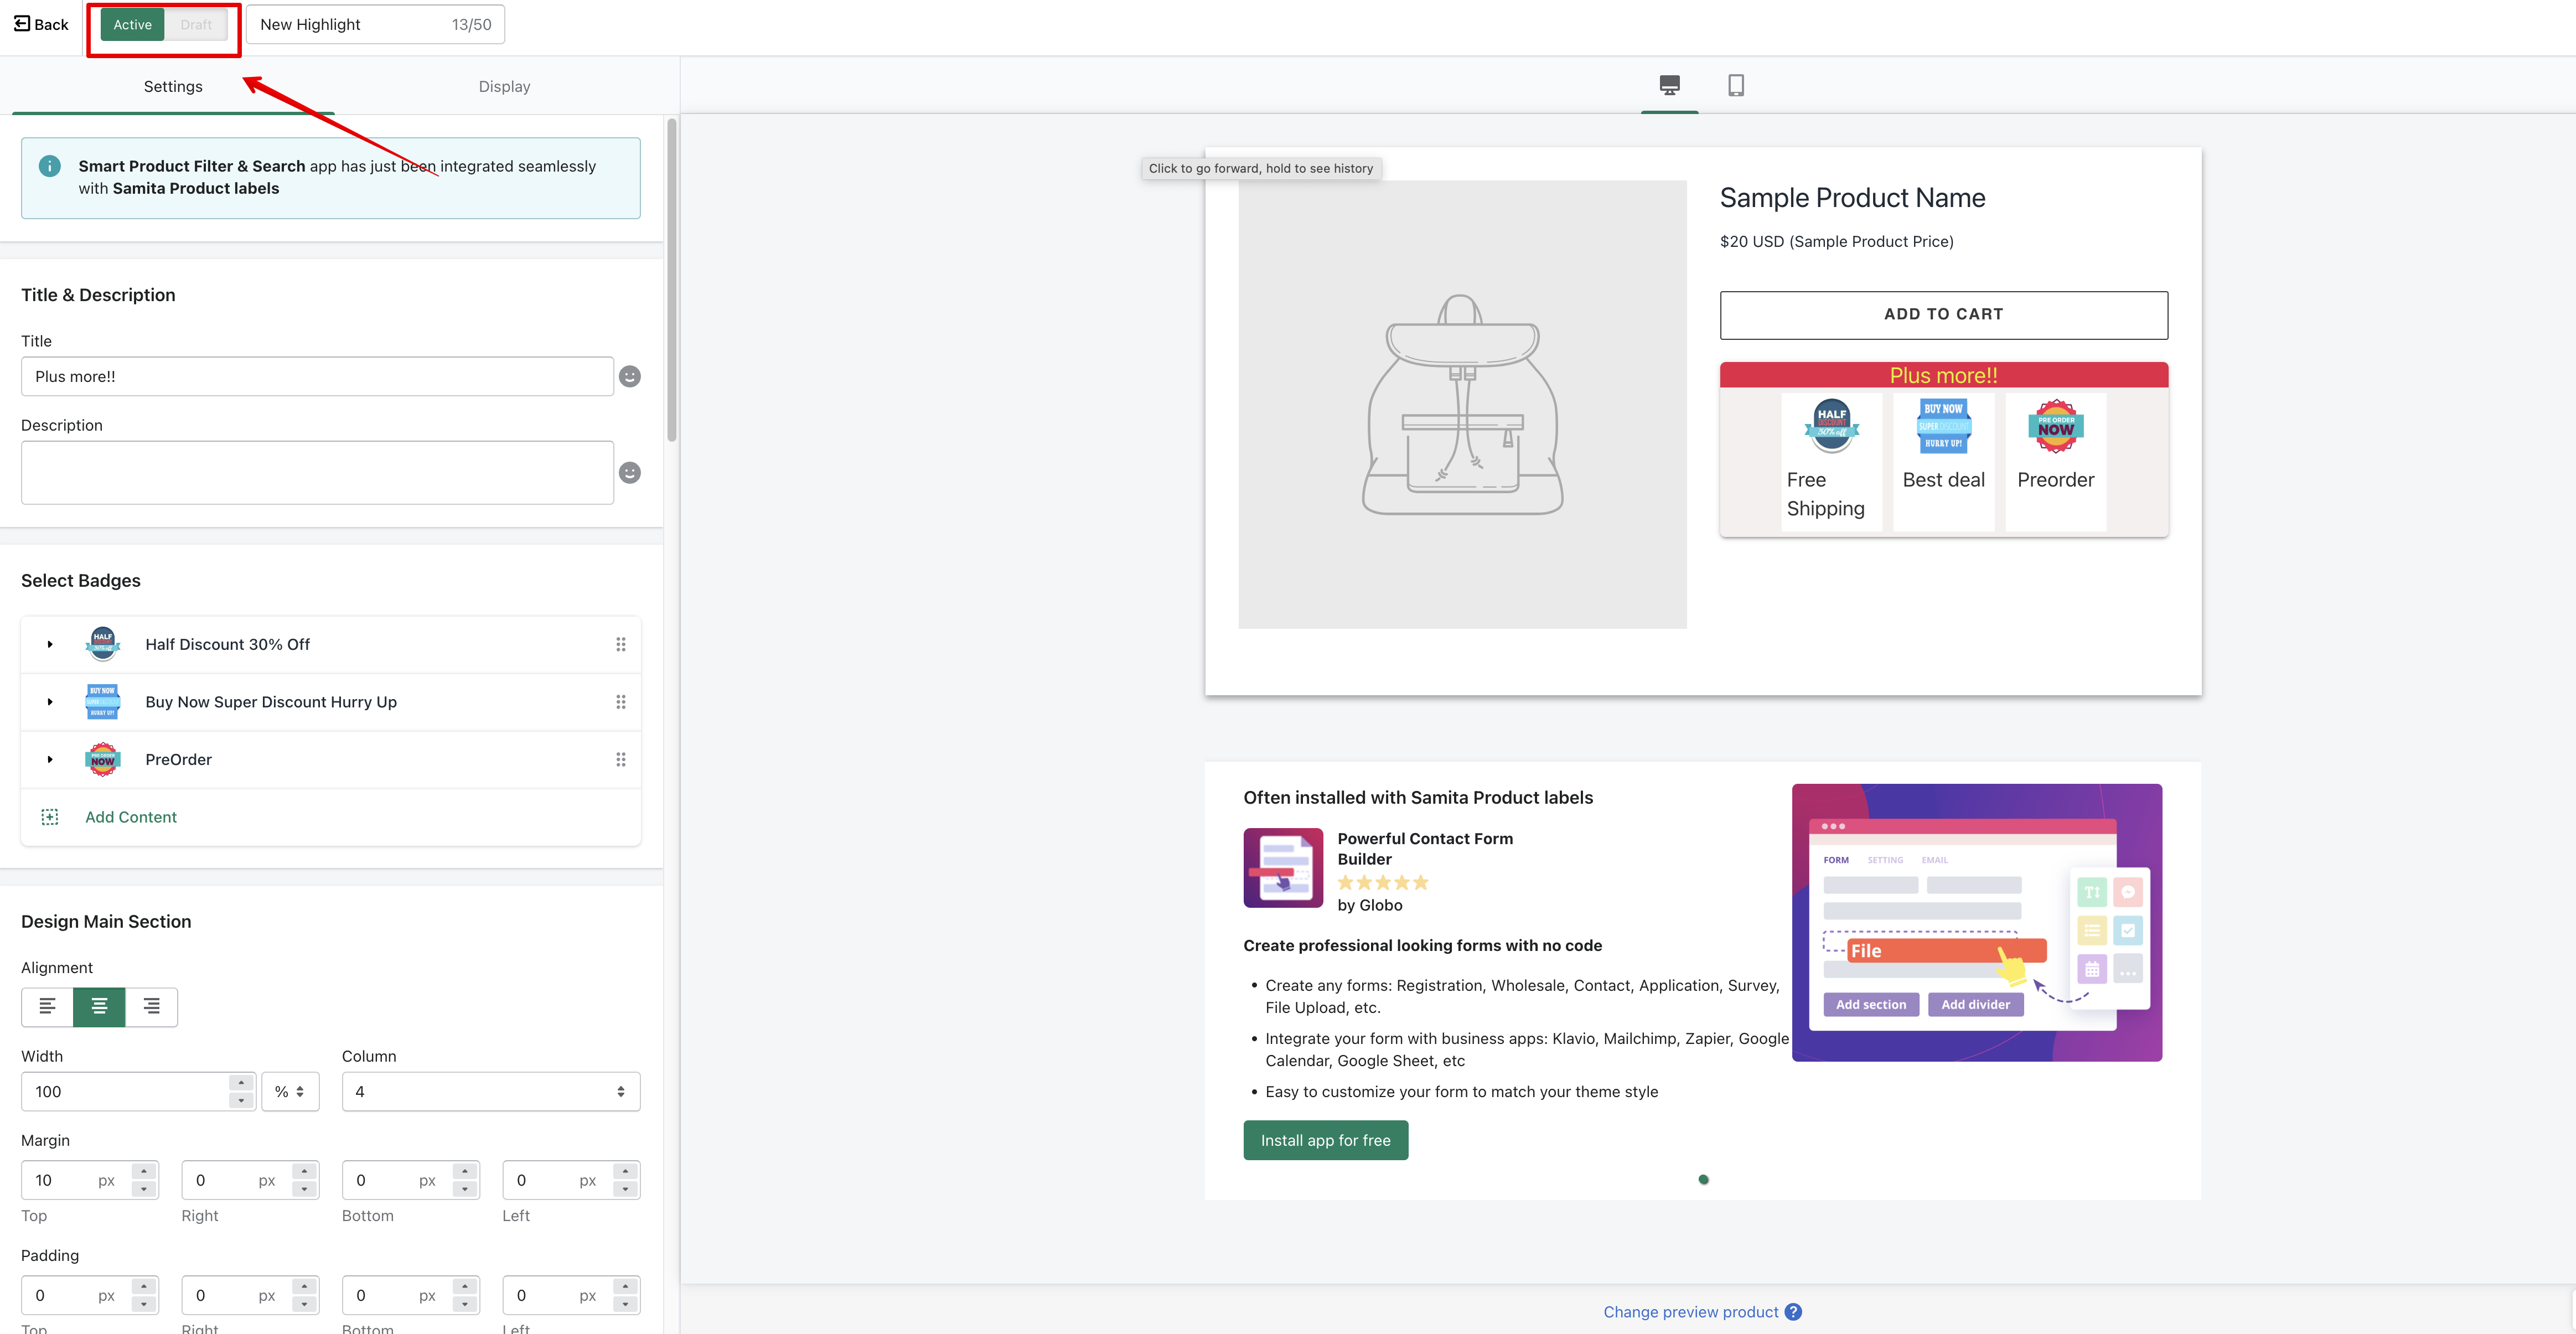
Task: Click the Plus more!! header bar
Action: point(1943,375)
